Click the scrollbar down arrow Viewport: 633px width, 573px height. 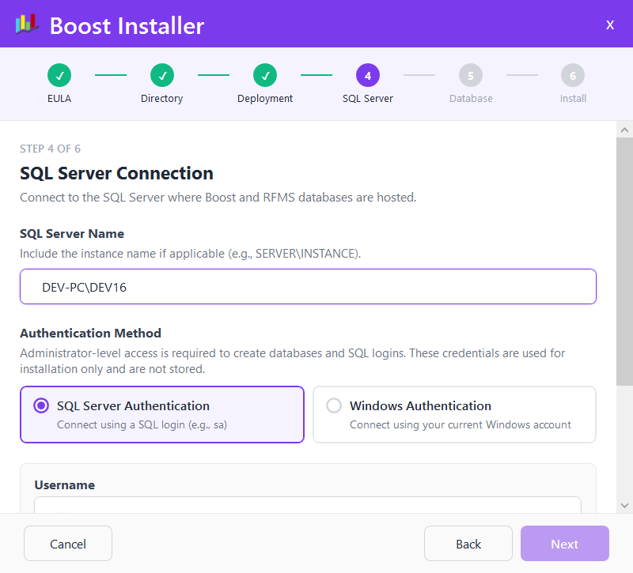tap(624, 505)
